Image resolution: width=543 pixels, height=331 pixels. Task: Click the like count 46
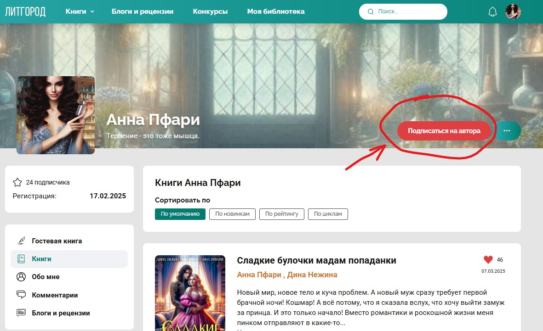click(x=500, y=260)
